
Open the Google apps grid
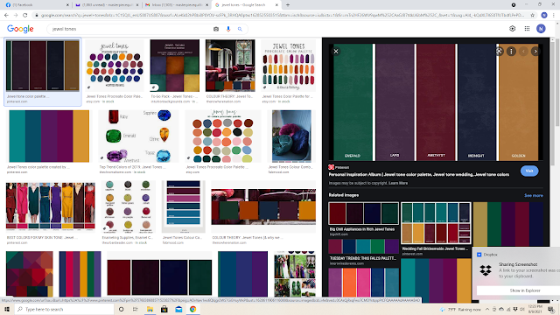pyautogui.click(x=527, y=29)
